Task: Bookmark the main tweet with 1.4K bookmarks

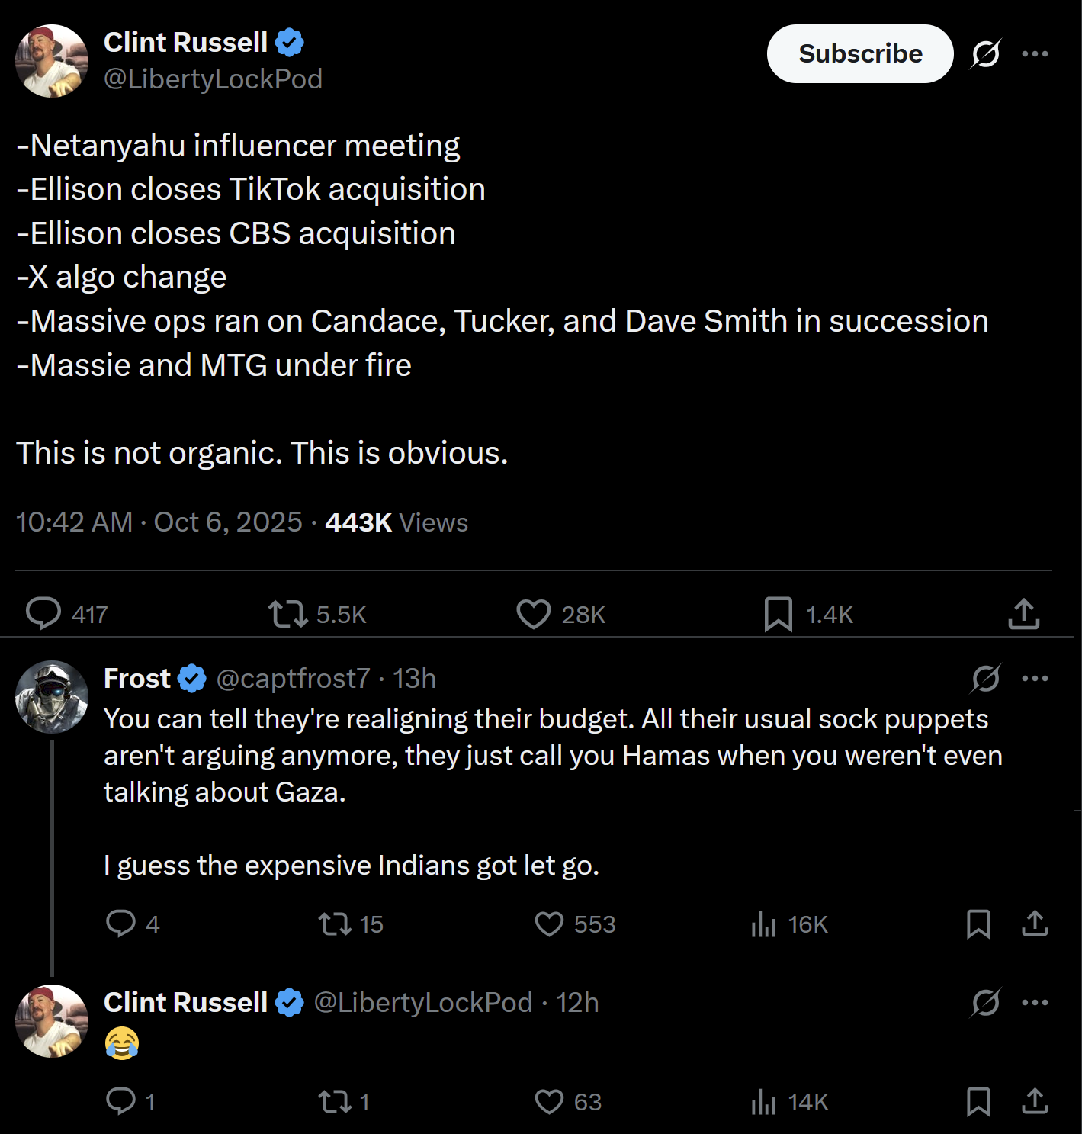Action: 779,614
